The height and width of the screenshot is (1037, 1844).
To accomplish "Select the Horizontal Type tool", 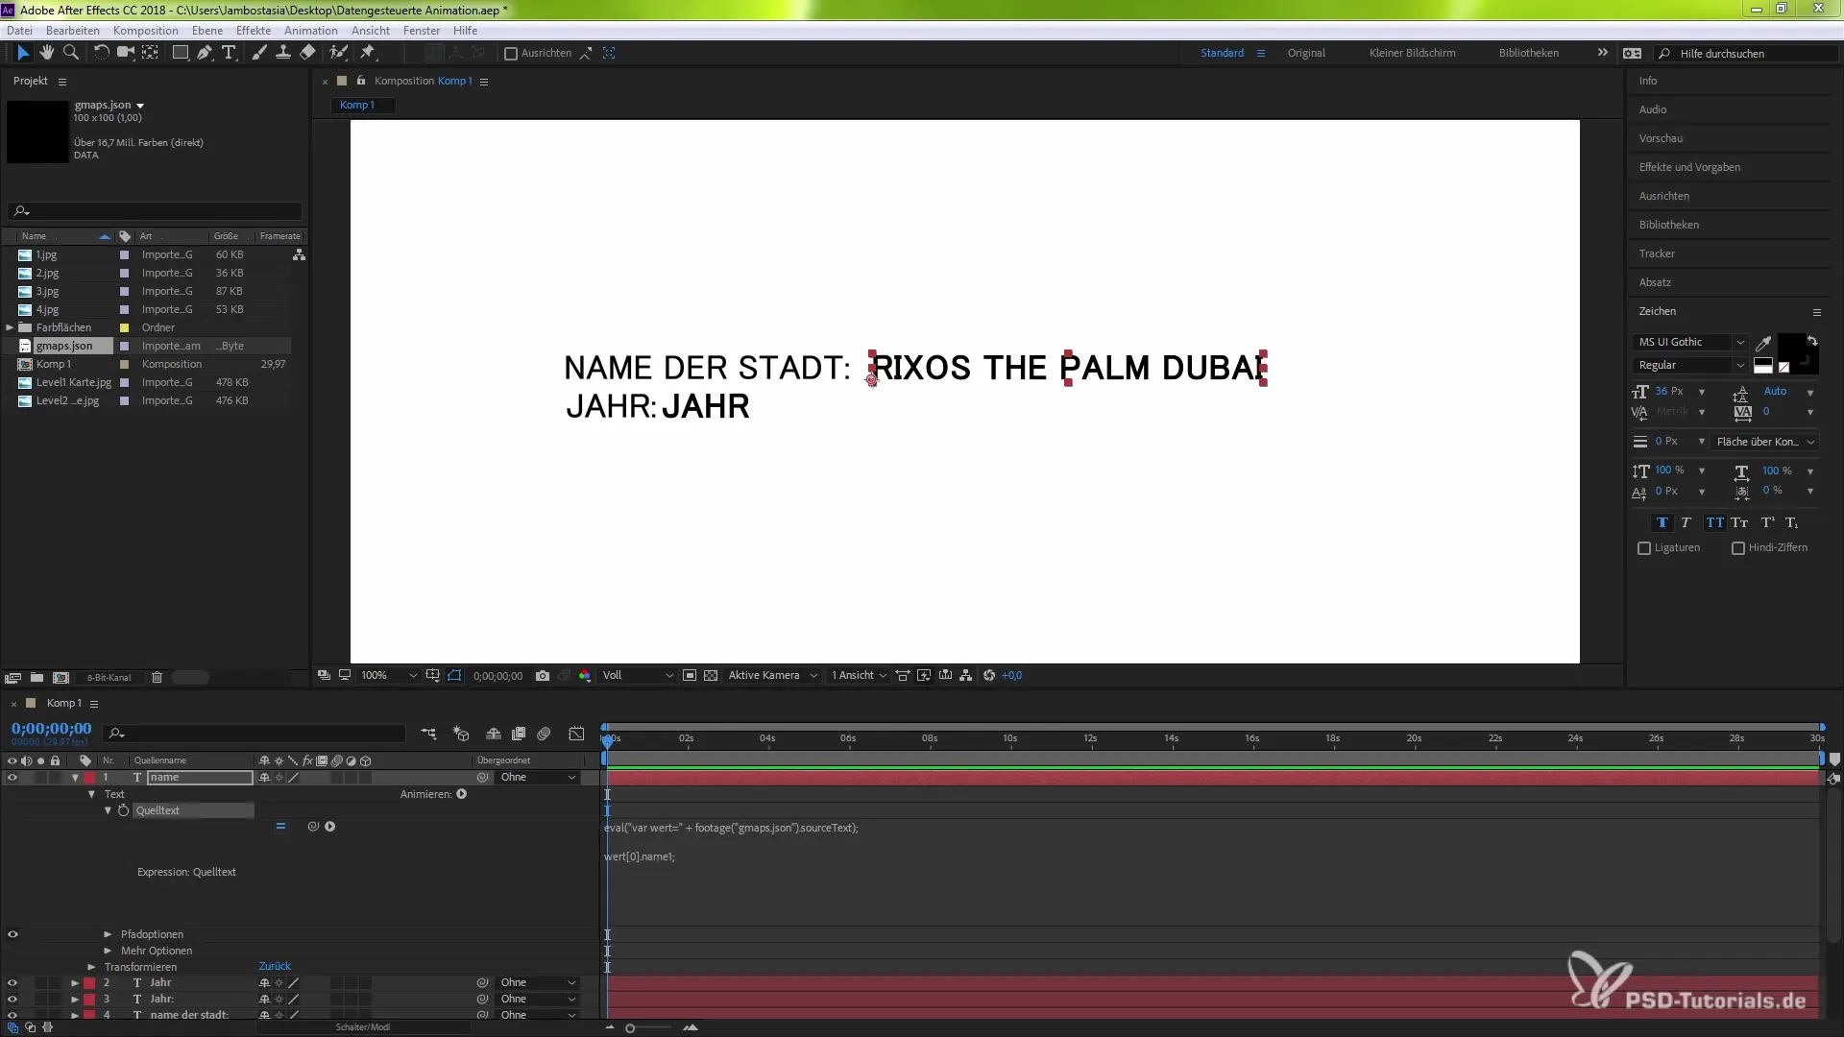I will (x=229, y=53).
